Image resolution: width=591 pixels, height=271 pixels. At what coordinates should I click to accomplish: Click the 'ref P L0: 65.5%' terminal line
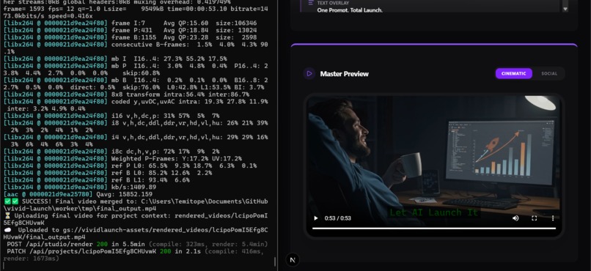pyautogui.click(x=130, y=166)
